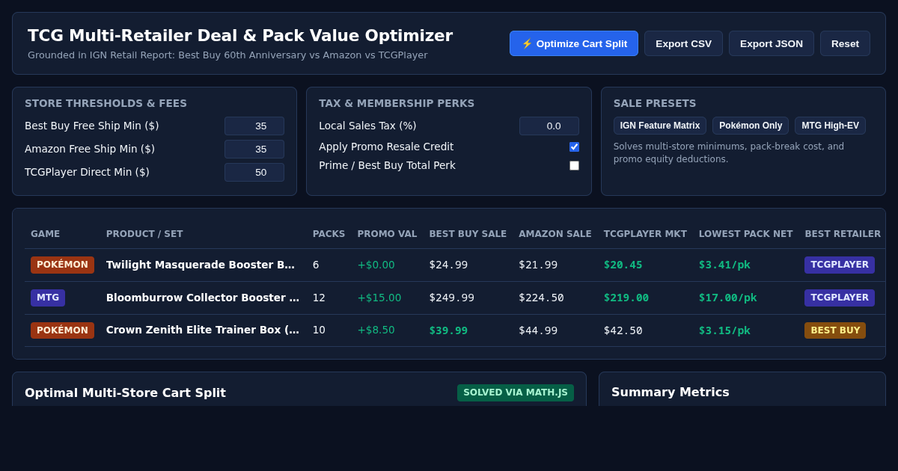
Task: Edit Local Sales Tax percentage field
Action: click(x=549, y=126)
